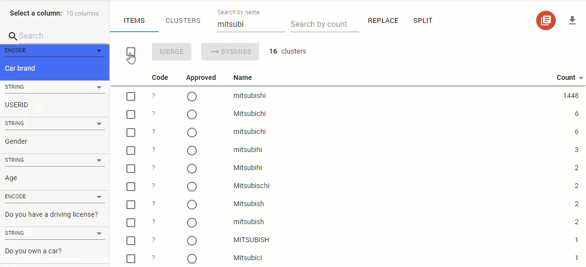
Task: Approve the Mitsubichi entry with count 6
Action: pyautogui.click(x=192, y=114)
